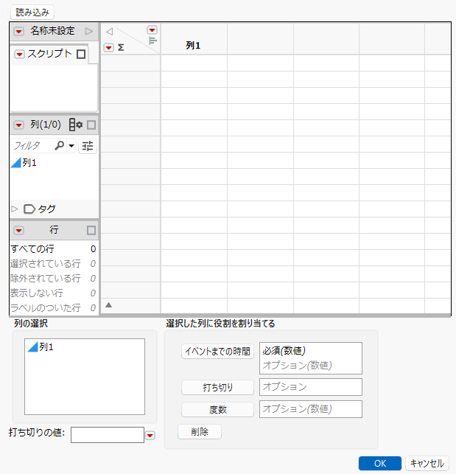
Task: Click the 打ち切りの値 input field
Action: coord(108,435)
